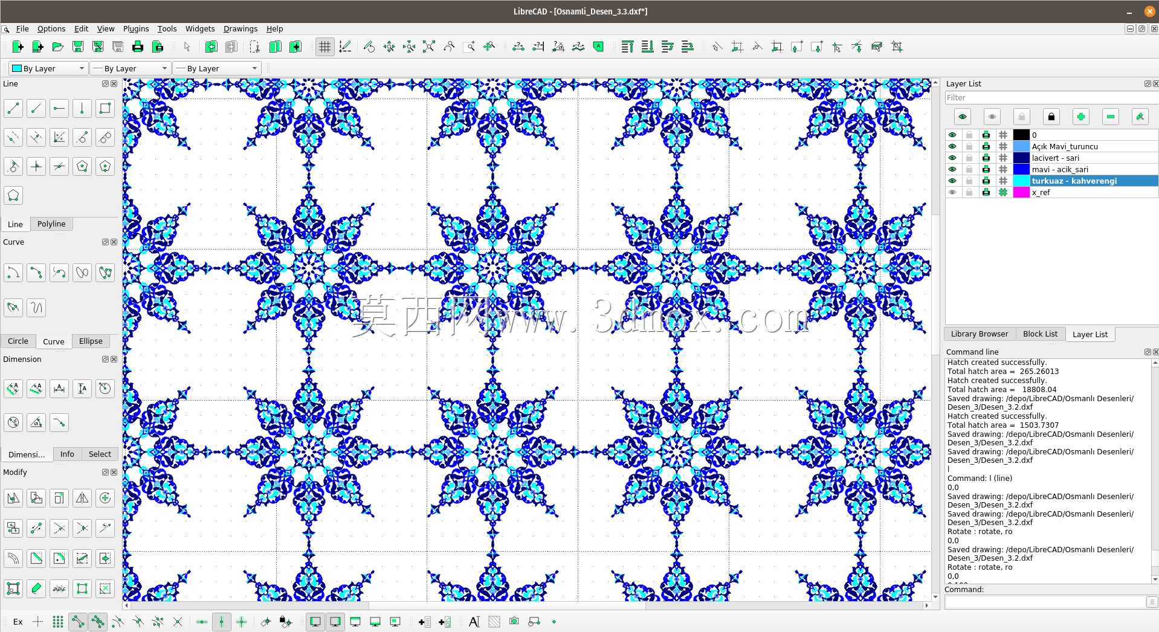The image size is (1159, 632).
Task: Switch to the Info tab
Action: click(67, 454)
